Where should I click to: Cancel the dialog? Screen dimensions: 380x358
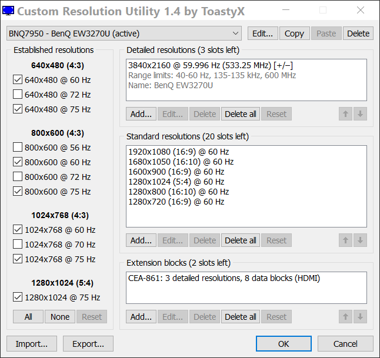tap(345, 344)
